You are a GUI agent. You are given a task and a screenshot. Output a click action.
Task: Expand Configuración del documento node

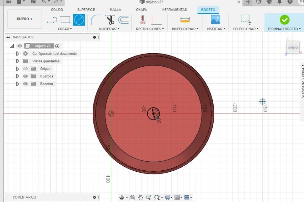click(18, 54)
